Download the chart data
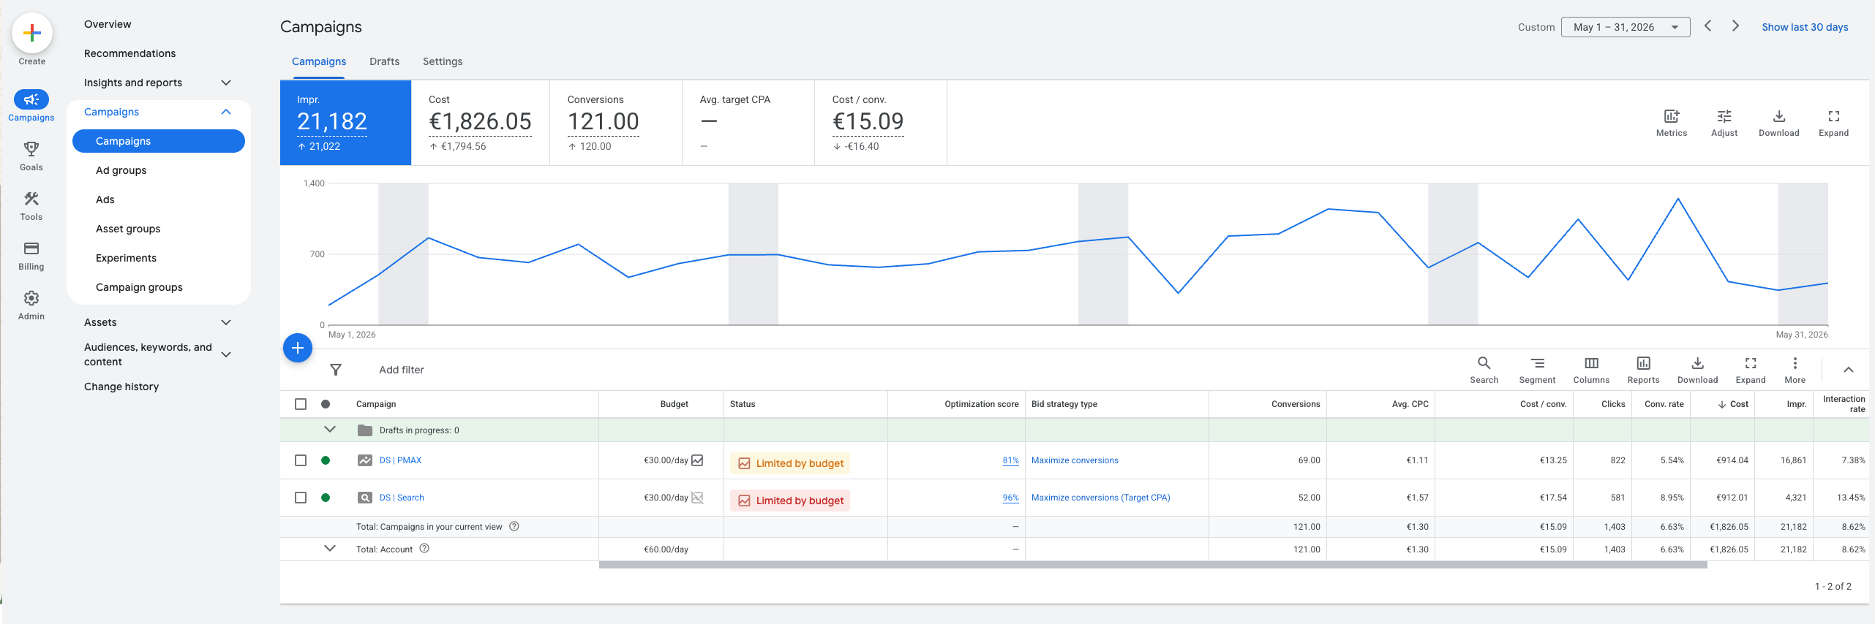 coord(1779,123)
